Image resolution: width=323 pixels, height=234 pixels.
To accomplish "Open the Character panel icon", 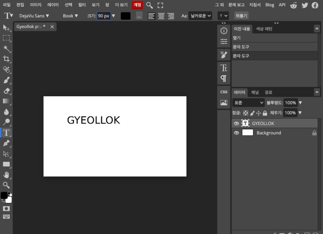I will (224, 68).
